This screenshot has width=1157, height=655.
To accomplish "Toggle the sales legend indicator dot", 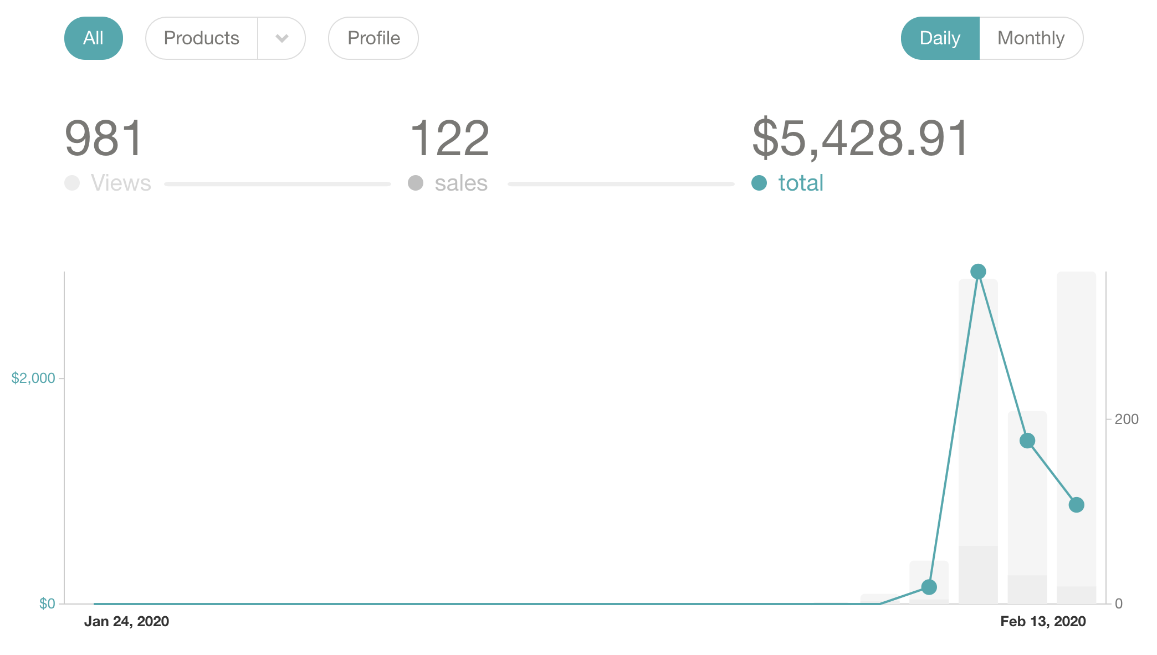I will pos(416,183).
